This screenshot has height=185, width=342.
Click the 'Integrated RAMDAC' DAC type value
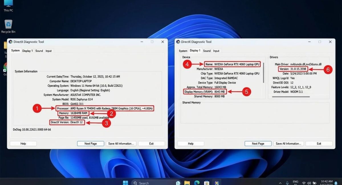click(x=226, y=78)
